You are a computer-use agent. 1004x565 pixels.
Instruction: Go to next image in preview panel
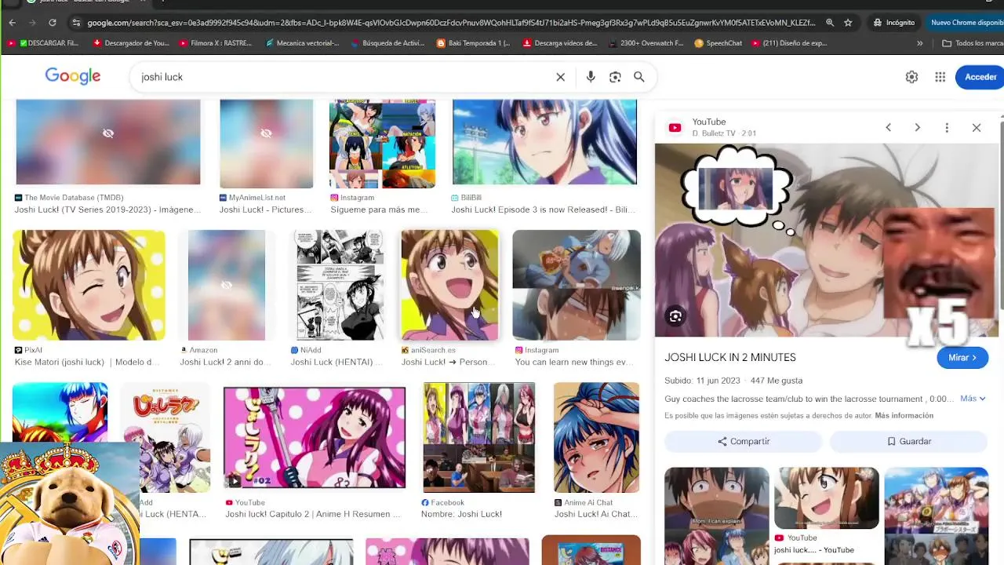point(917,127)
